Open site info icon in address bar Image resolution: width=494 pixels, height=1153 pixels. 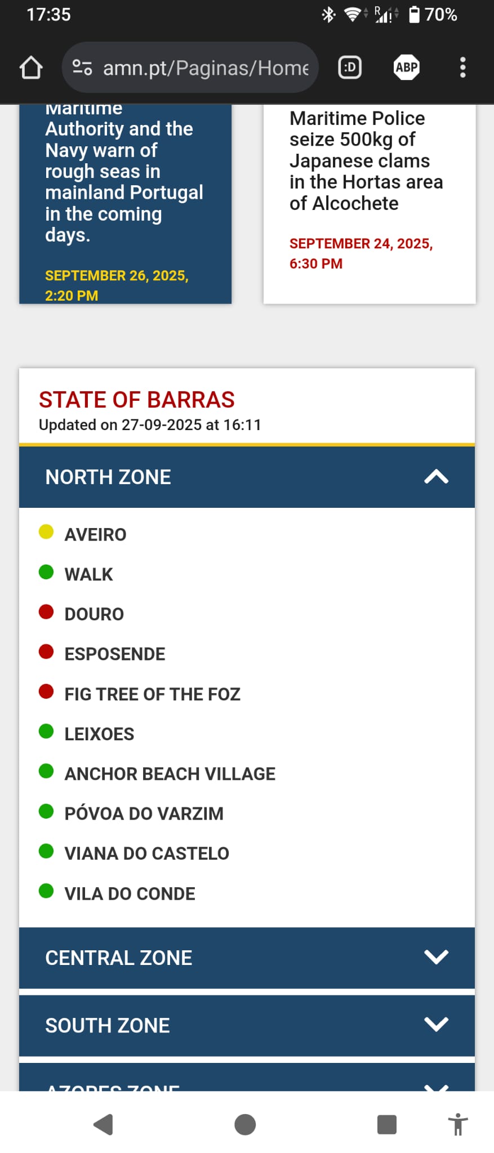(x=82, y=68)
